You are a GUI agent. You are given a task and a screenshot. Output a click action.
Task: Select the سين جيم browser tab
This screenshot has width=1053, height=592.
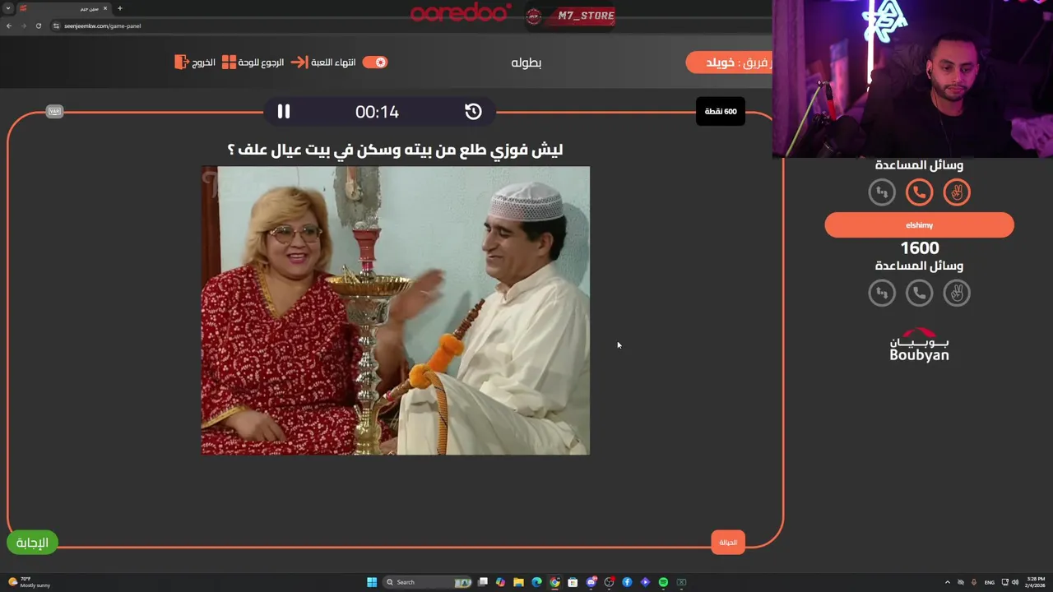64,8
